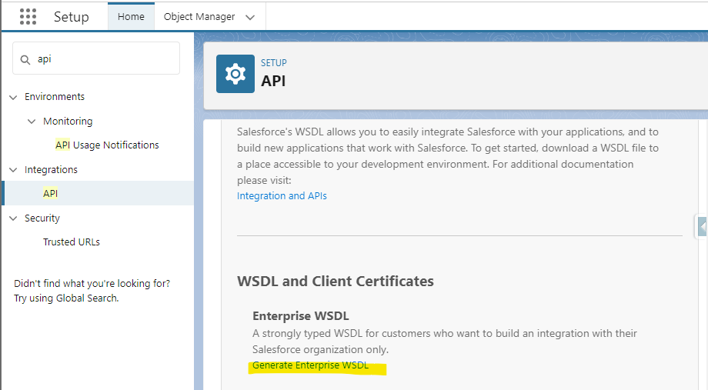Click the SETUP breadcrumb text above API
Viewport: 708px width, 390px height.
click(274, 63)
